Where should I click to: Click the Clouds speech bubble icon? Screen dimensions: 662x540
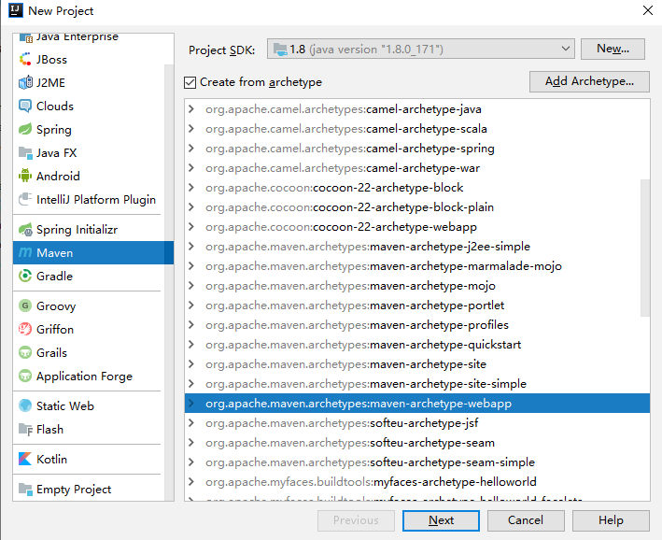(x=25, y=106)
